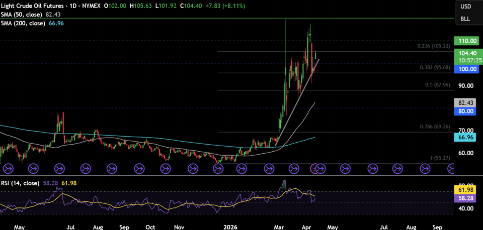Image resolution: width=483 pixels, height=230 pixels.
Task: Click the green 110.00 price axis label
Action: (465, 41)
